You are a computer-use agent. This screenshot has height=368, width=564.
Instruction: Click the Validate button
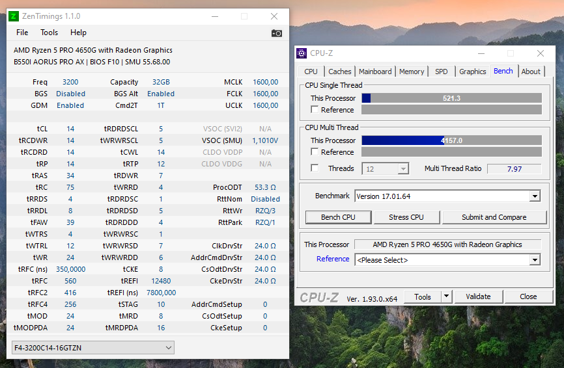pos(478,296)
